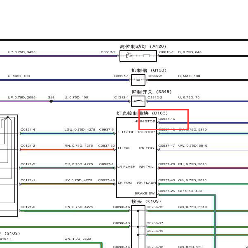Select wire label GN, 0.75D, 4275
248x248 pixels.
pyautogui.click(x=79, y=207)
